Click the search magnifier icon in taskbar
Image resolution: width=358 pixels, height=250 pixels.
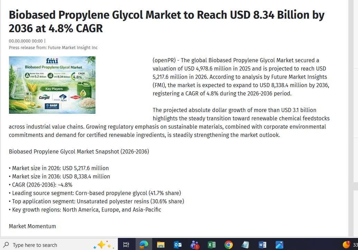(6, 245)
